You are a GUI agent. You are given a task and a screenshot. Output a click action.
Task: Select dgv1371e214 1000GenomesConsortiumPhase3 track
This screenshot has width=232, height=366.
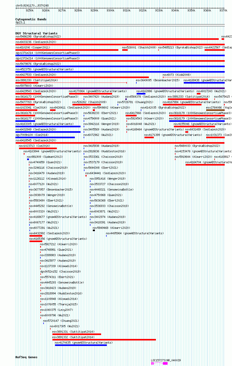(x=48, y=53)
